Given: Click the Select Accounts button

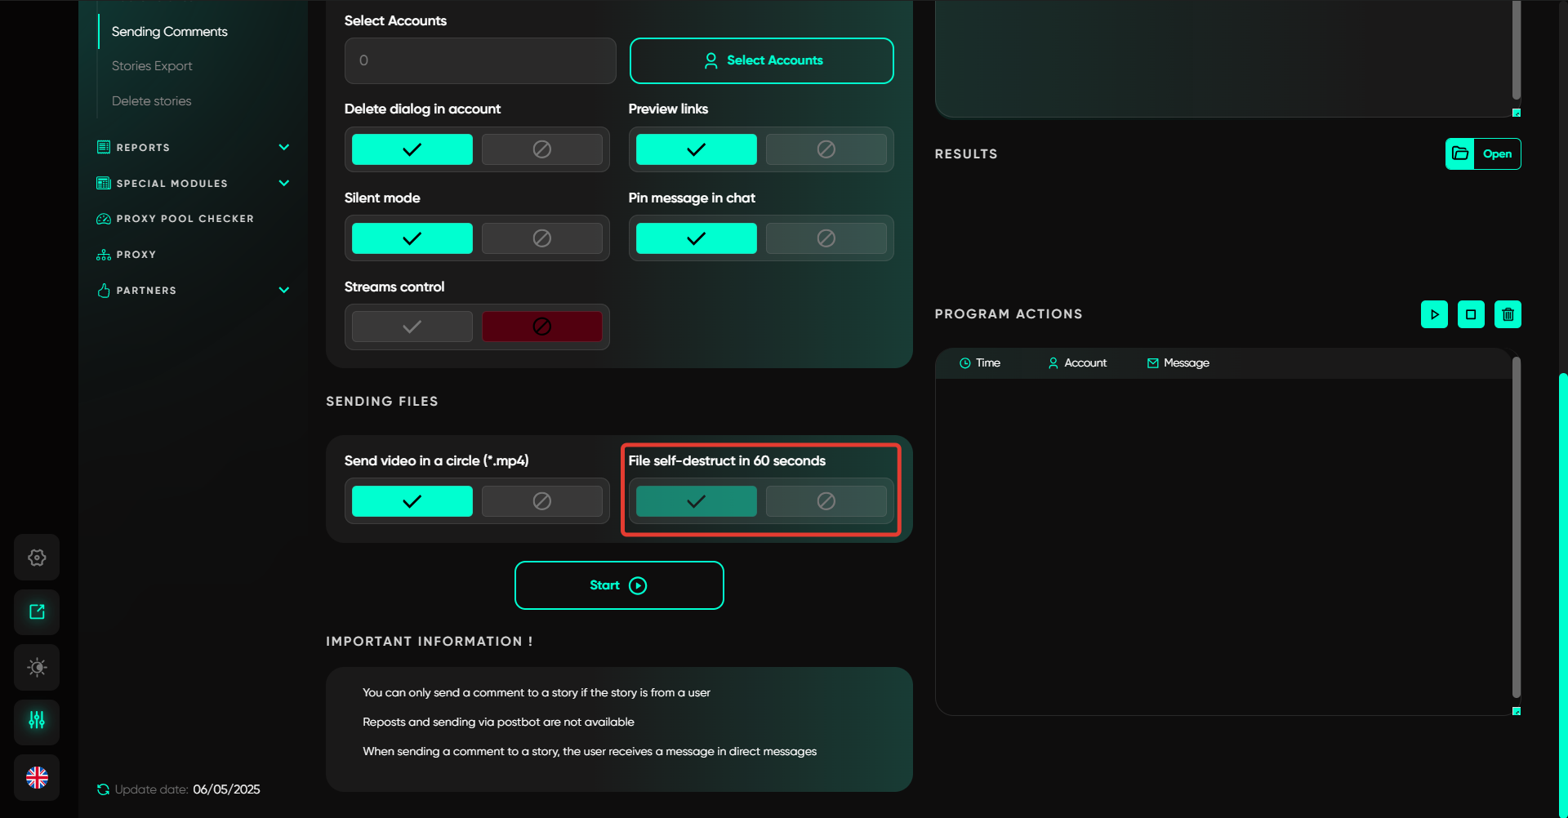Looking at the screenshot, I should [x=761, y=60].
